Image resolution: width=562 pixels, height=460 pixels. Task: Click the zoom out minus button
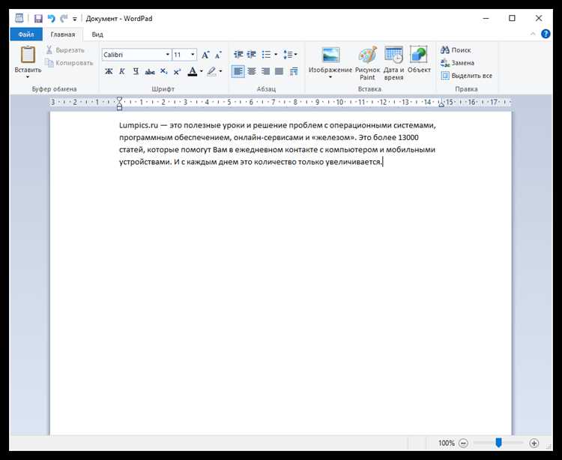coord(463,444)
